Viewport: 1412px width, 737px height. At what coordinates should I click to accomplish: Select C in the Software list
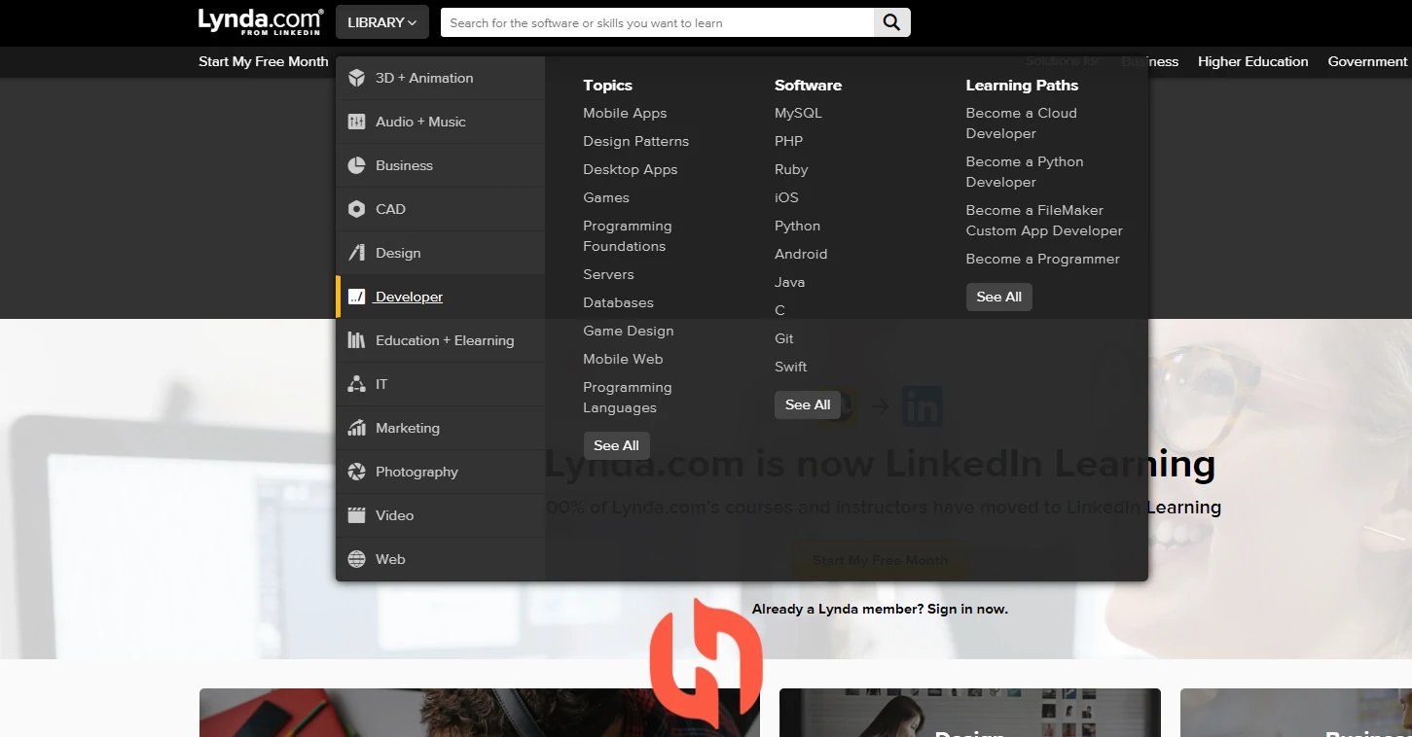pos(779,310)
